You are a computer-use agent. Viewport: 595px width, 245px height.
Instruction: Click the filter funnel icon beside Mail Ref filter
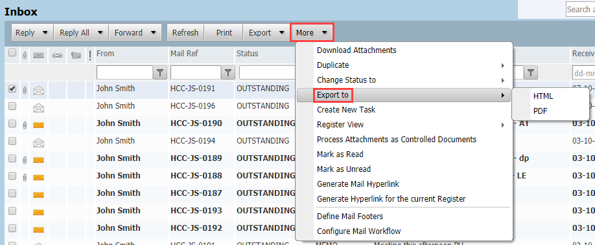[227, 72]
